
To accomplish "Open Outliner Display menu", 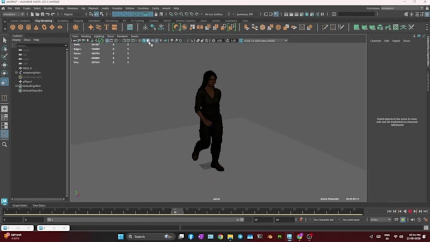I will pos(16,40).
